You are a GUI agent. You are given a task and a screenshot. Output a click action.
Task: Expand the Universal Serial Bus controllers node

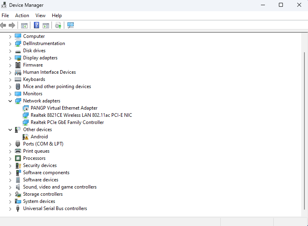pyautogui.click(x=10, y=209)
